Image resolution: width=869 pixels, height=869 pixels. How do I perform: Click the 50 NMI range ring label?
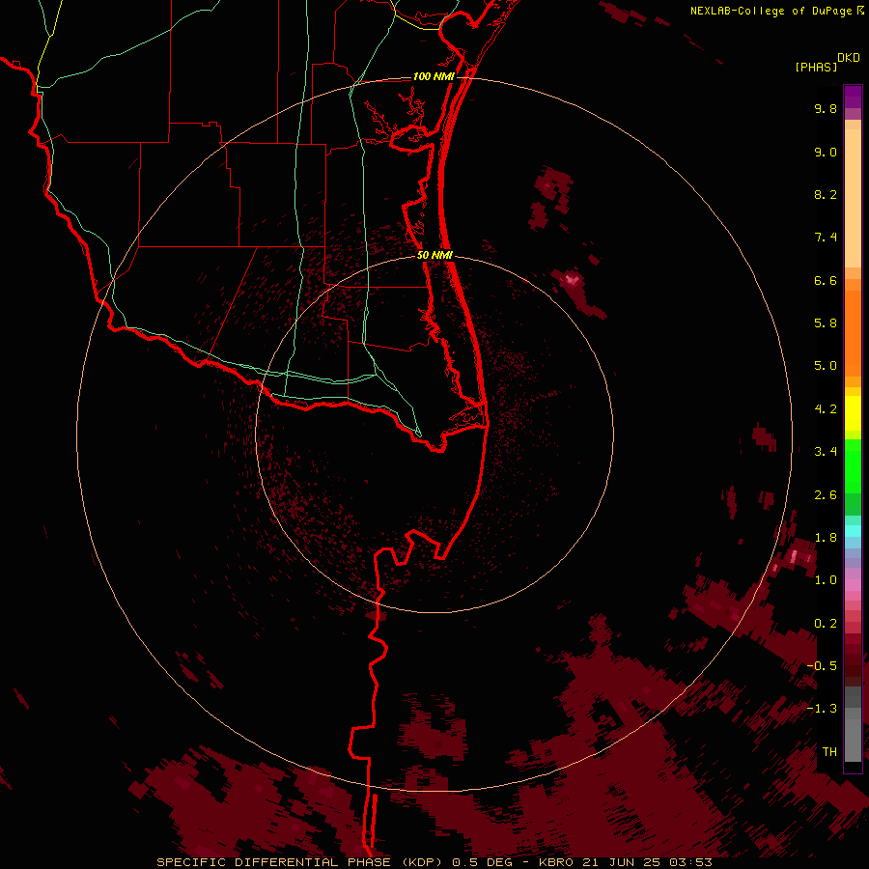[434, 255]
